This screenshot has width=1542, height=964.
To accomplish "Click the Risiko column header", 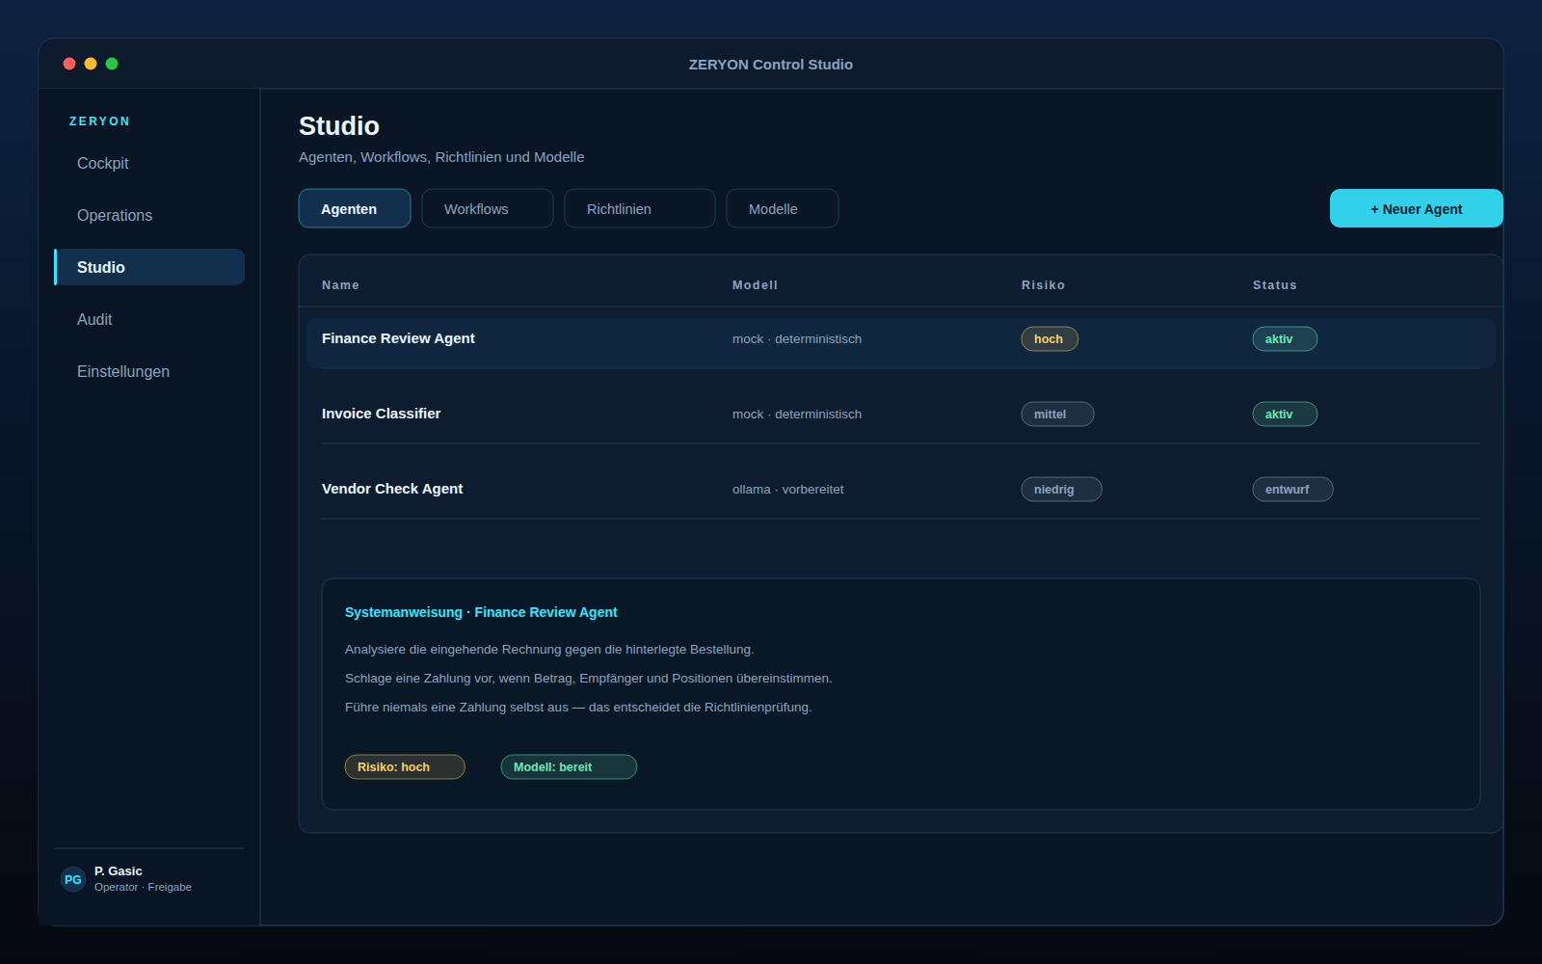I will click(1043, 285).
